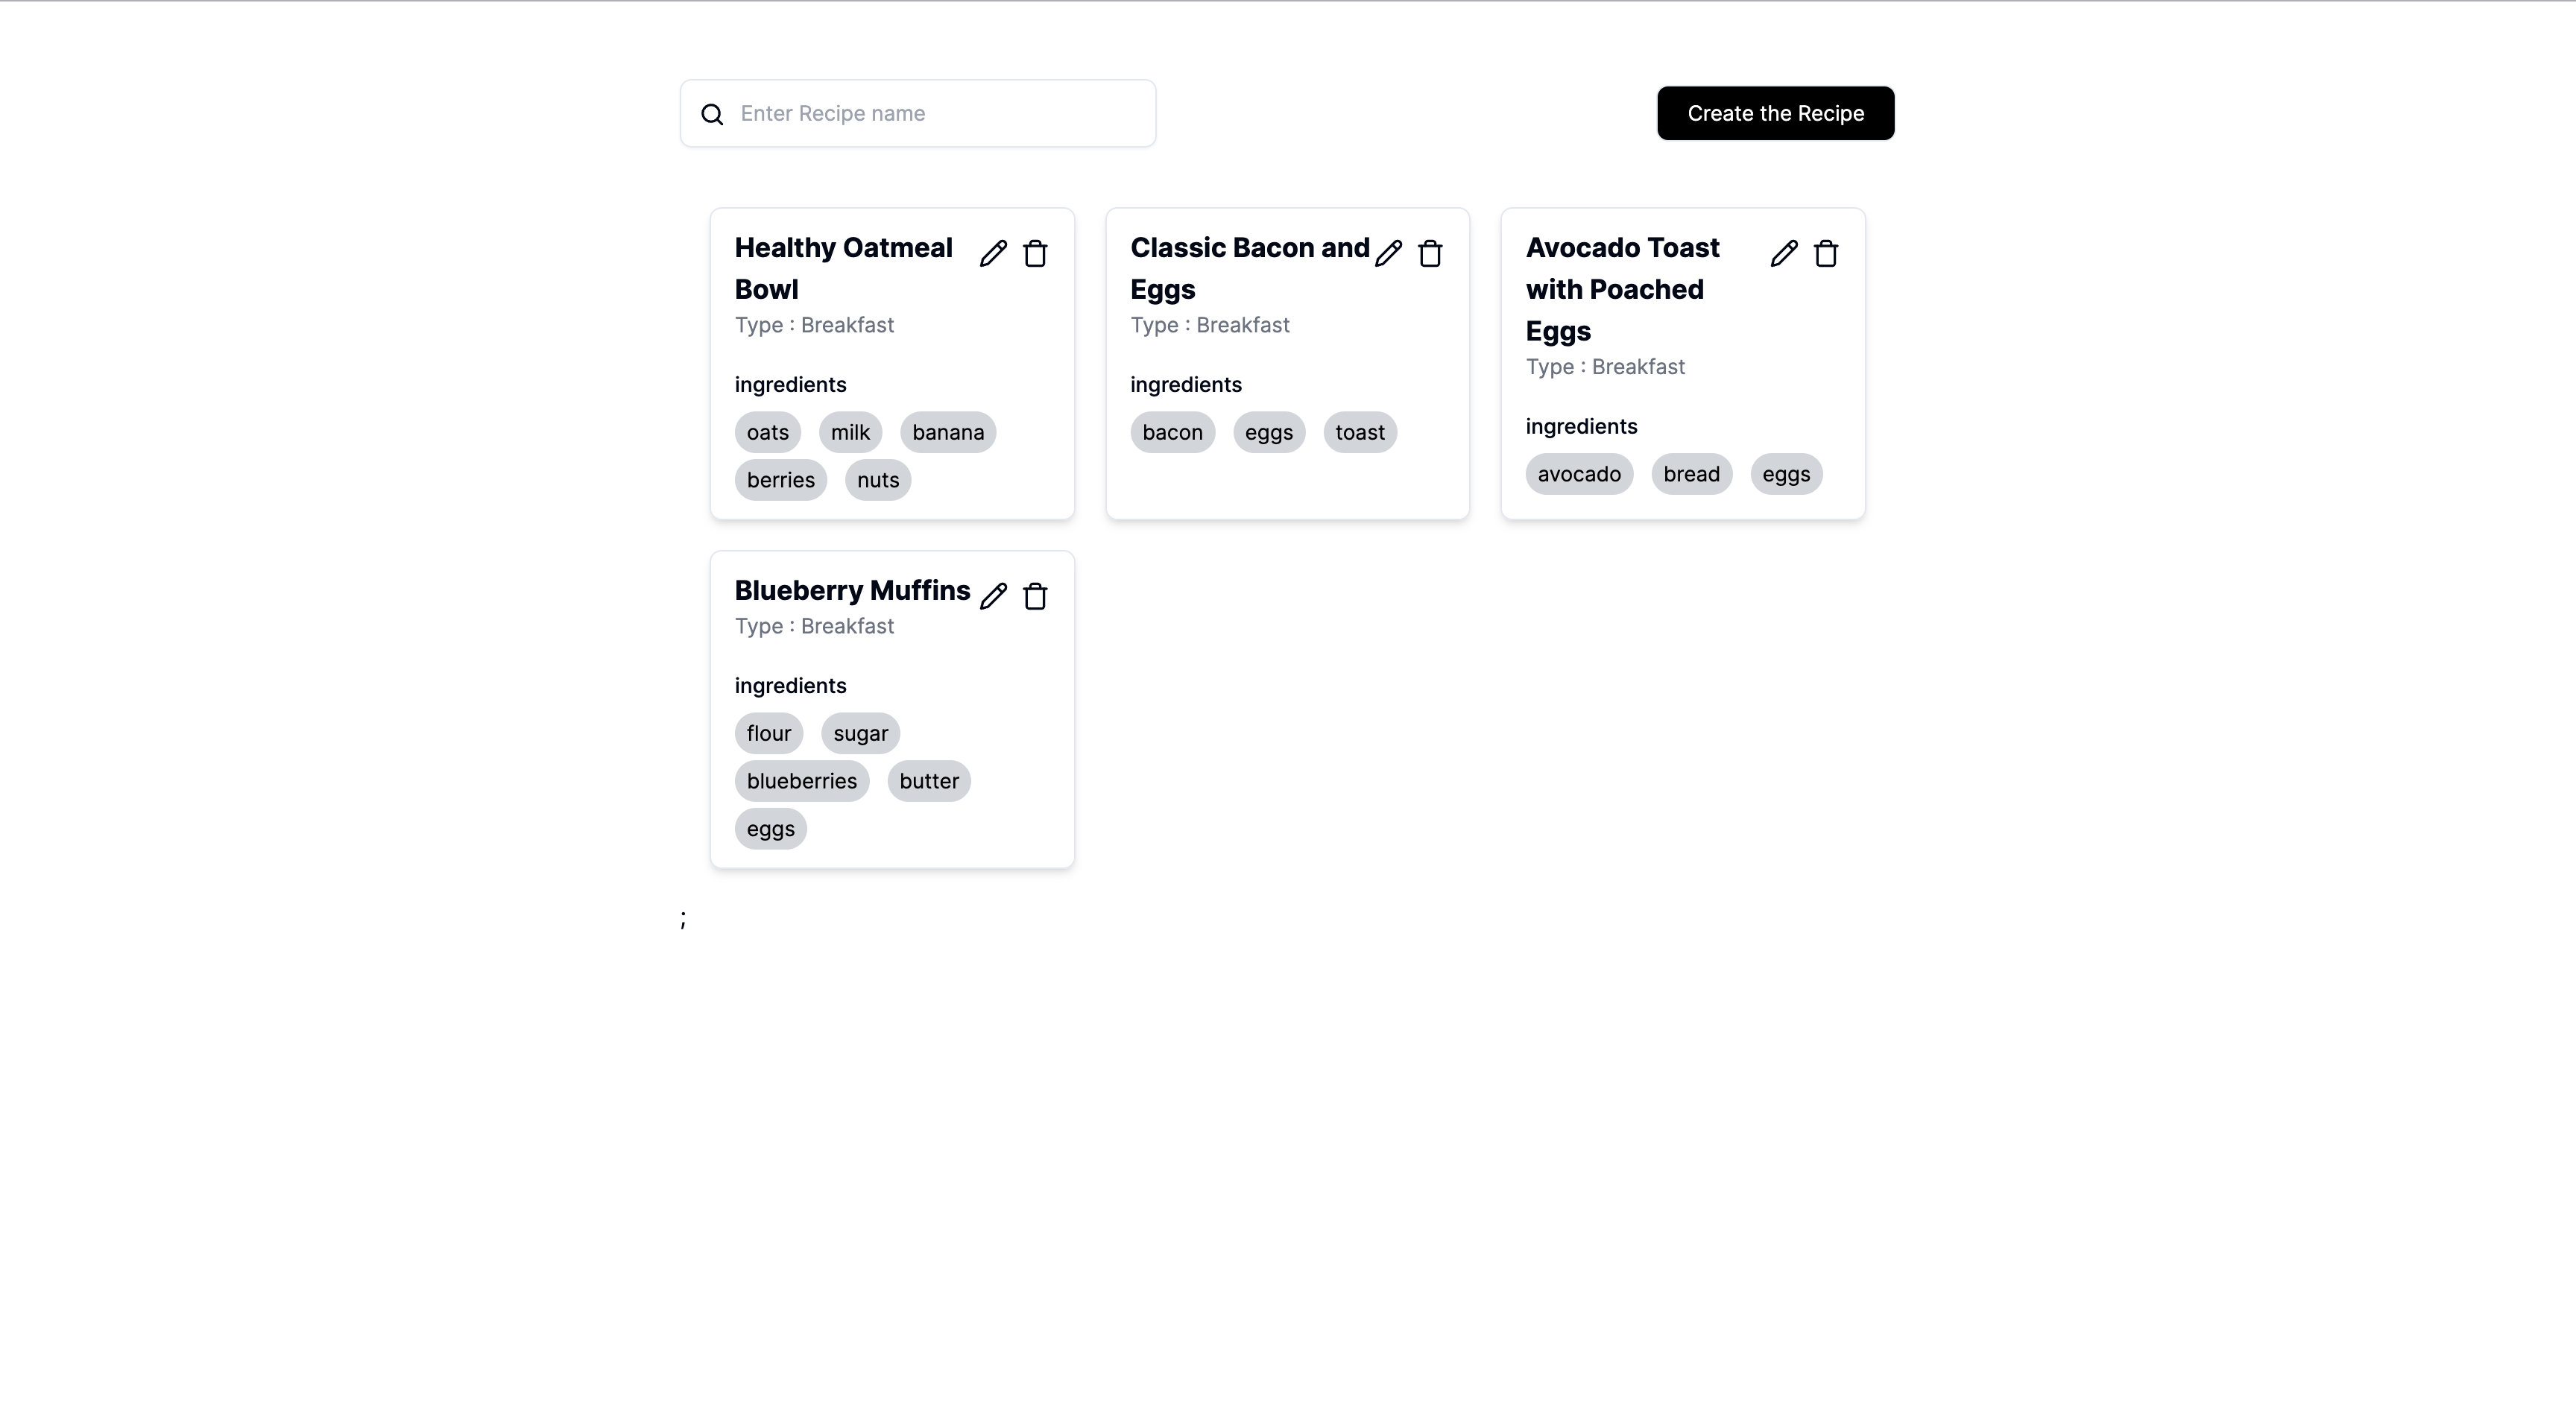Viewport: 2576px width, 1413px height.
Task: Click the Create the Recipe button
Action: tap(1775, 113)
